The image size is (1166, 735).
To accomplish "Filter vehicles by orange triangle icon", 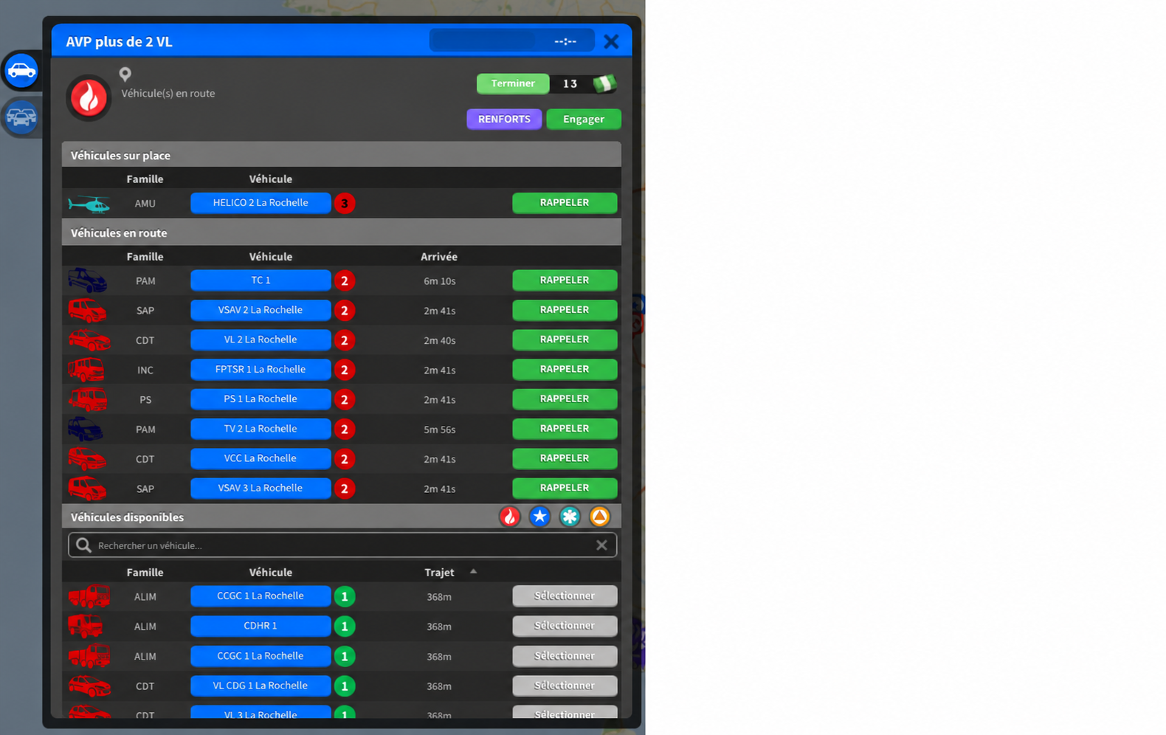I will [x=599, y=517].
